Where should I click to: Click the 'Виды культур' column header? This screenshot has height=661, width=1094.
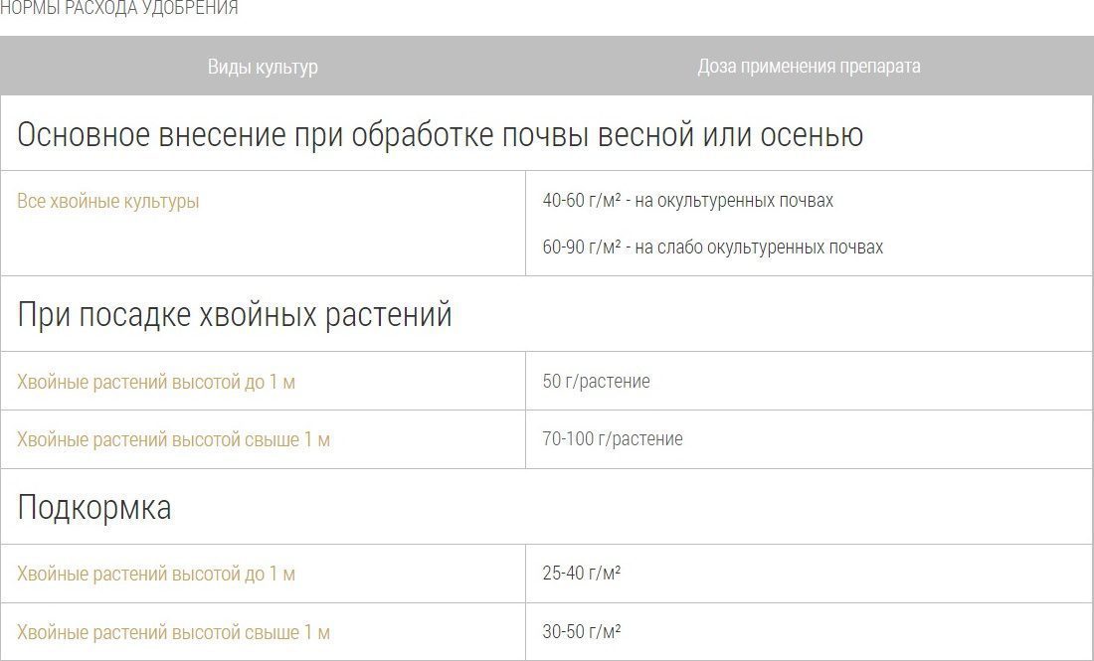(263, 67)
